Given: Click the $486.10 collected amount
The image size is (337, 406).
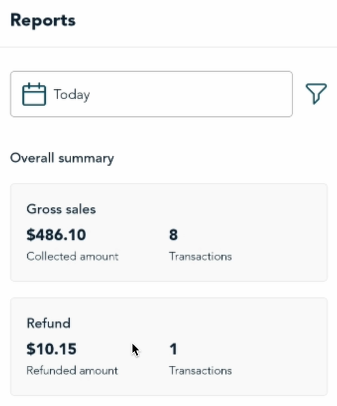Looking at the screenshot, I should click(56, 235).
